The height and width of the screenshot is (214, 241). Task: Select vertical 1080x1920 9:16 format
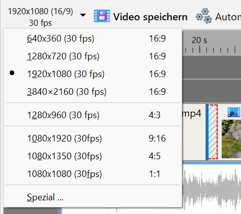(x=92, y=138)
